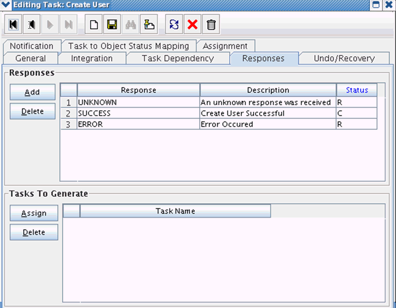Go to the previous record icon
396x308 pixels.
31,25
